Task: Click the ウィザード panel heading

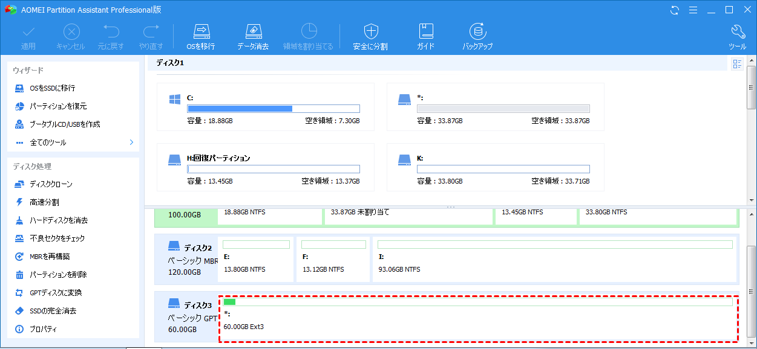Action: [28, 71]
